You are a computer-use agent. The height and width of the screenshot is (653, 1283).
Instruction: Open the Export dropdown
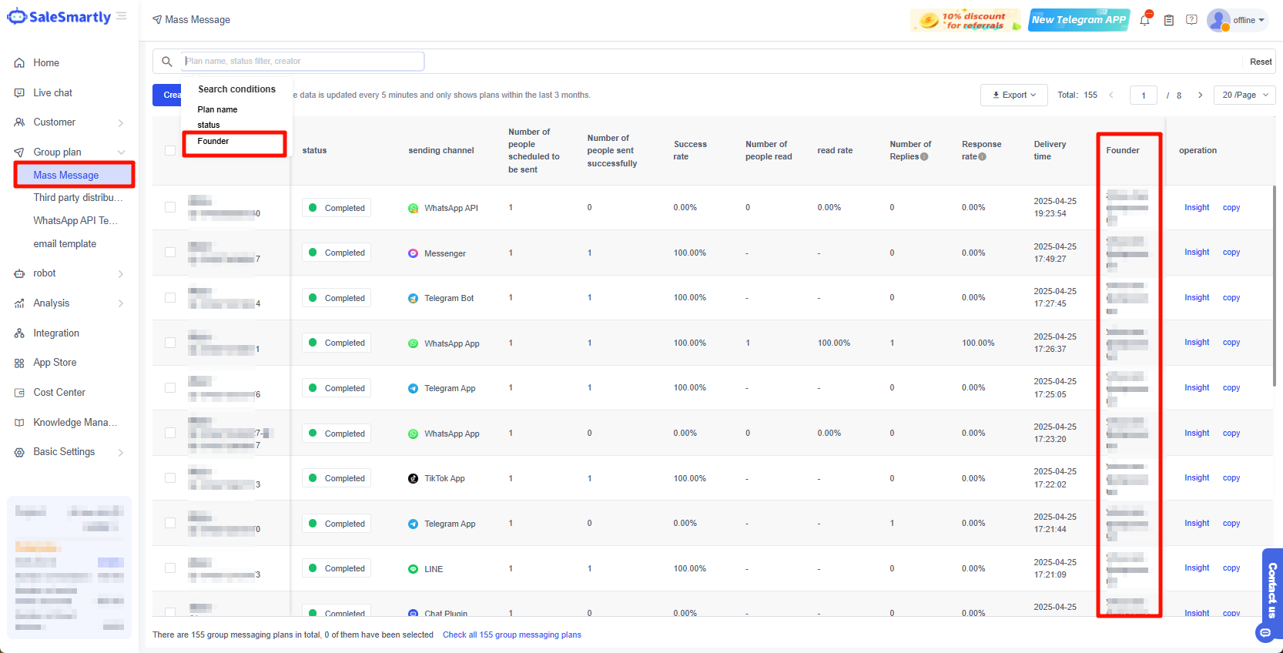(1013, 95)
